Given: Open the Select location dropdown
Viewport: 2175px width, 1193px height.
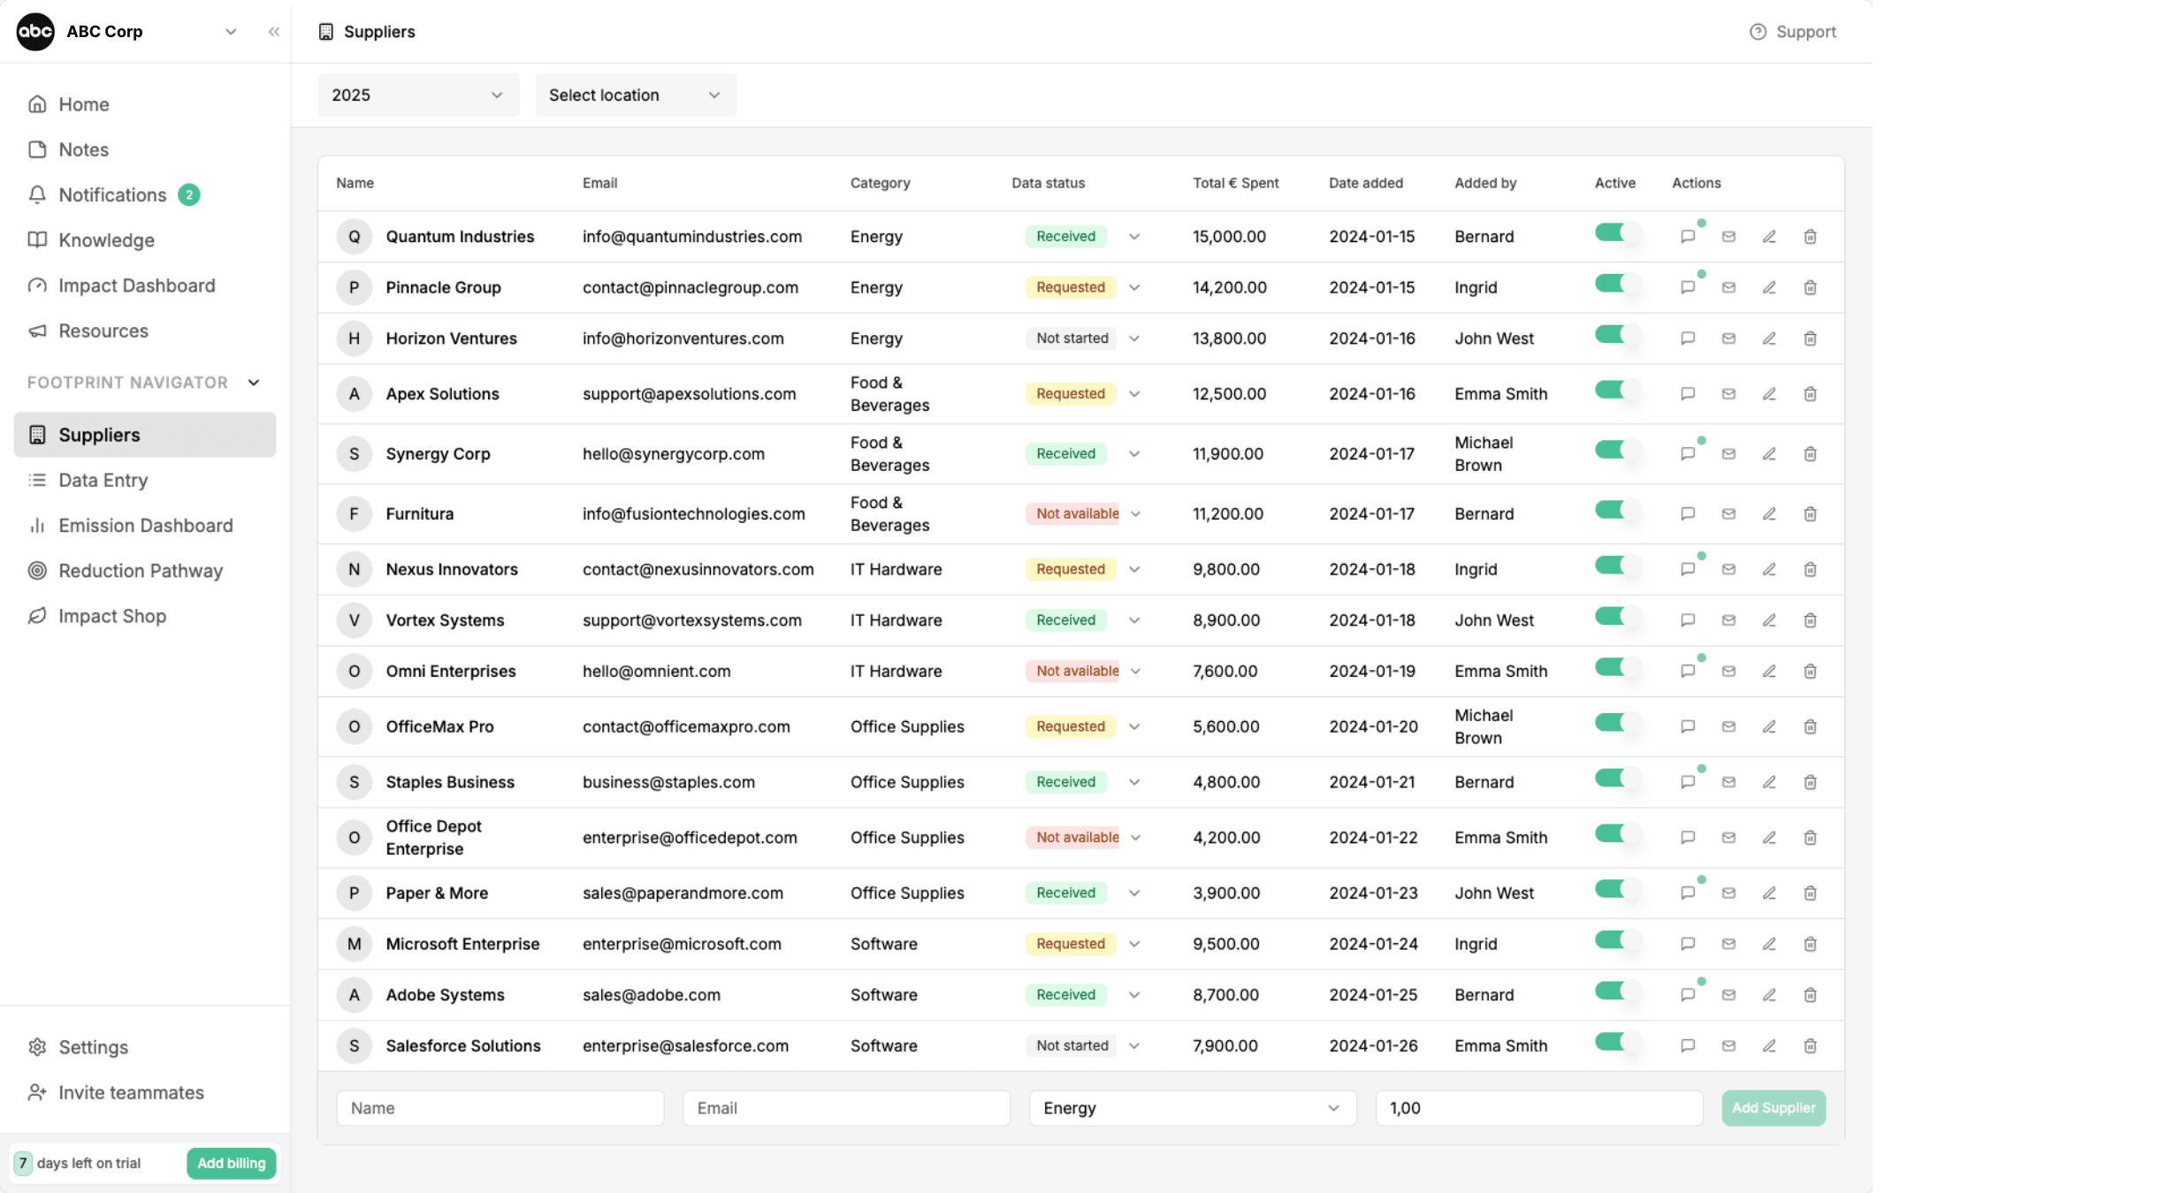Looking at the screenshot, I should tap(635, 95).
